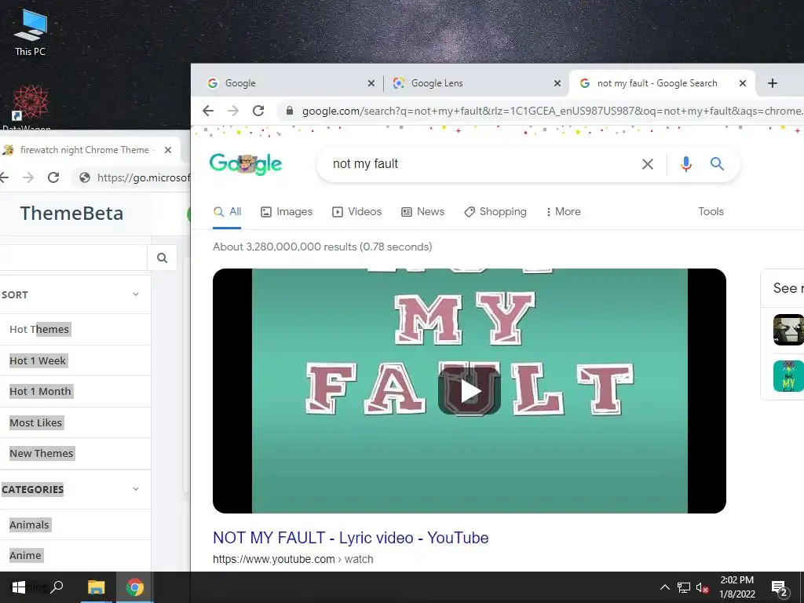Switch to Shopping results

pyautogui.click(x=495, y=212)
